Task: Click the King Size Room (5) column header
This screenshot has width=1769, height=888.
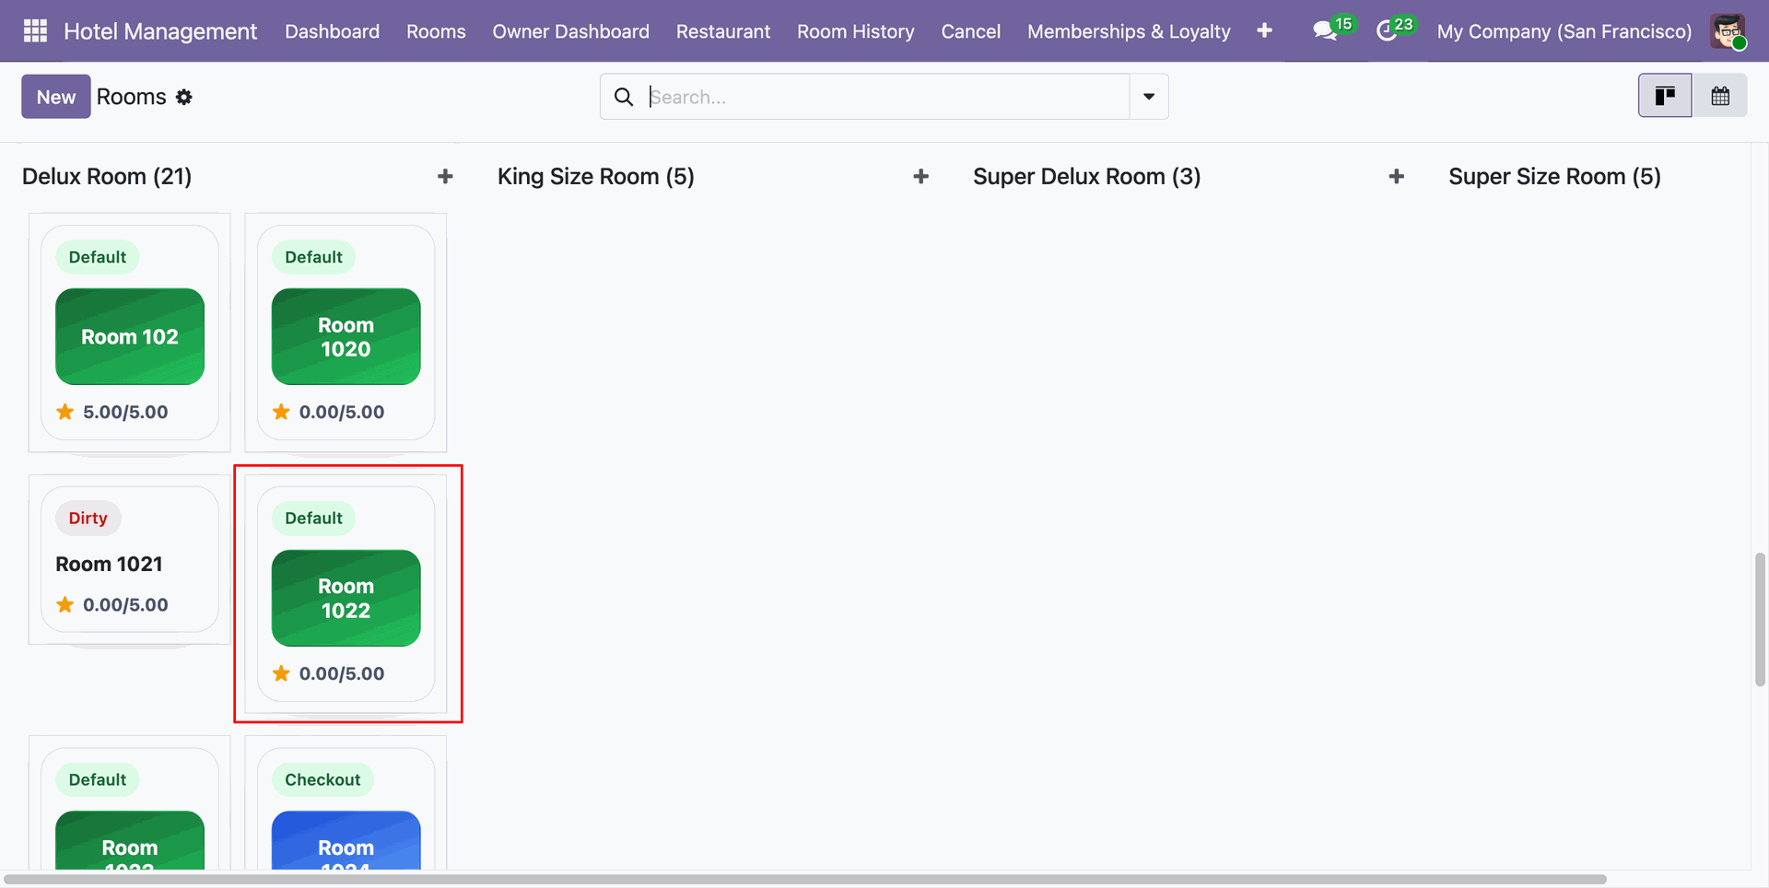Action: click(x=596, y=176)
